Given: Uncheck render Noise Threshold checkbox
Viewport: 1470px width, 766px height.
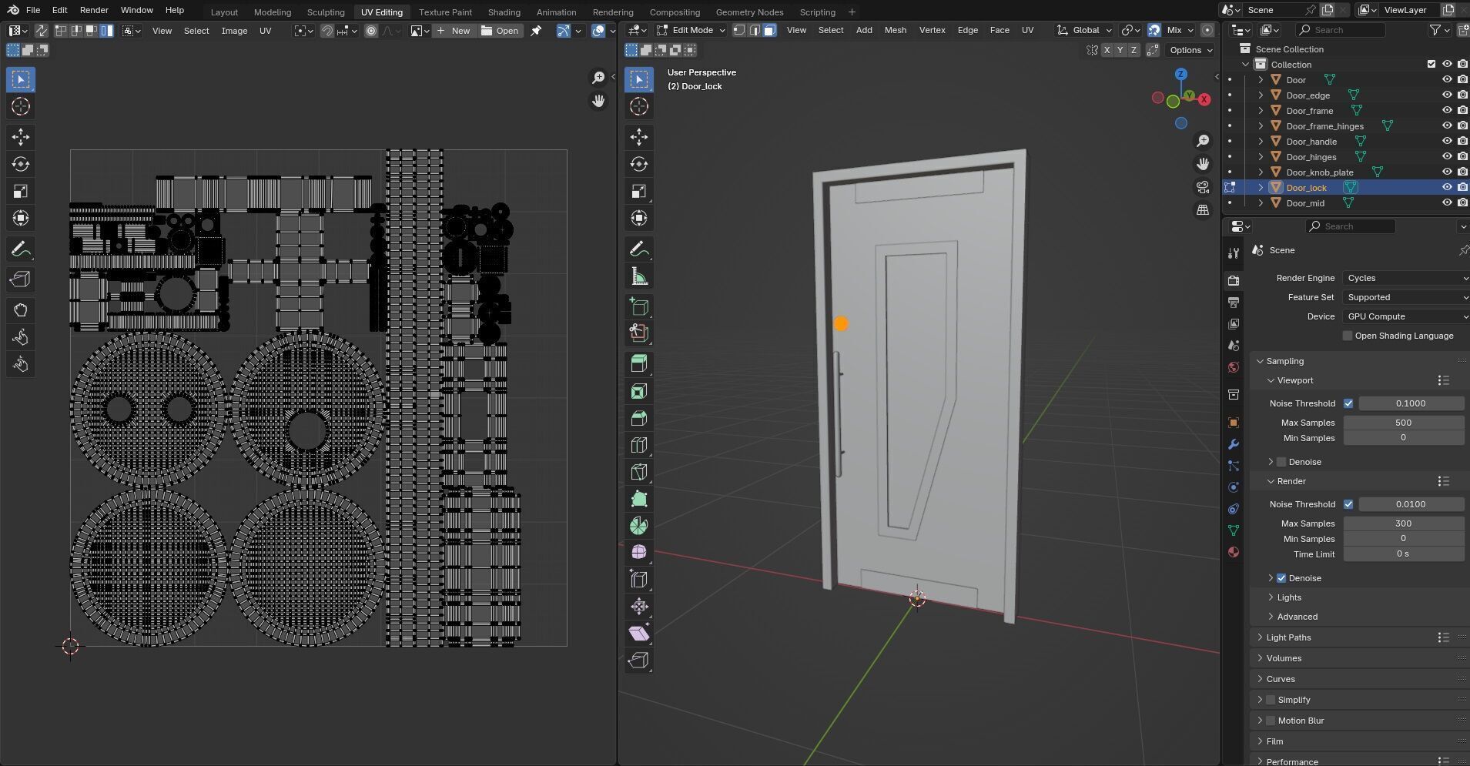Looking at the screenshot, I should tap(1348, 504).
